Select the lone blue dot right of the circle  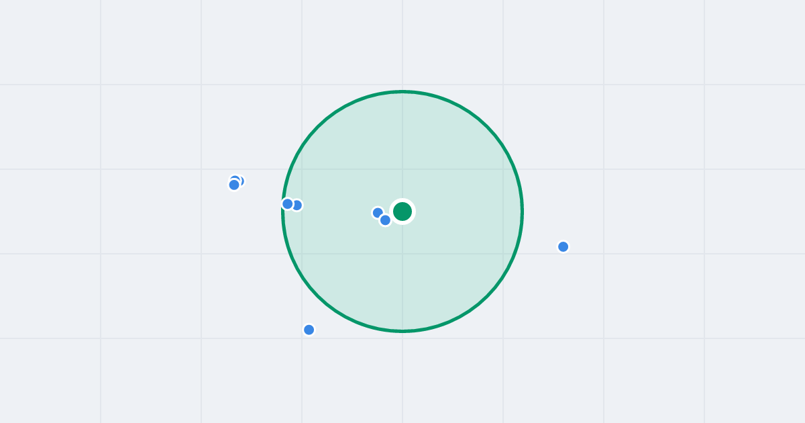coord(563,246)
